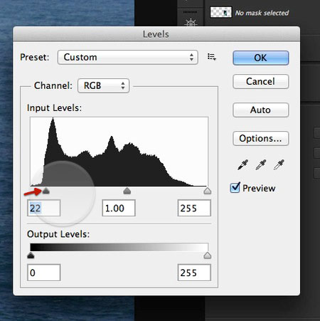
Task: Click the Levels dialog title bar
Action: coord(156,34)
